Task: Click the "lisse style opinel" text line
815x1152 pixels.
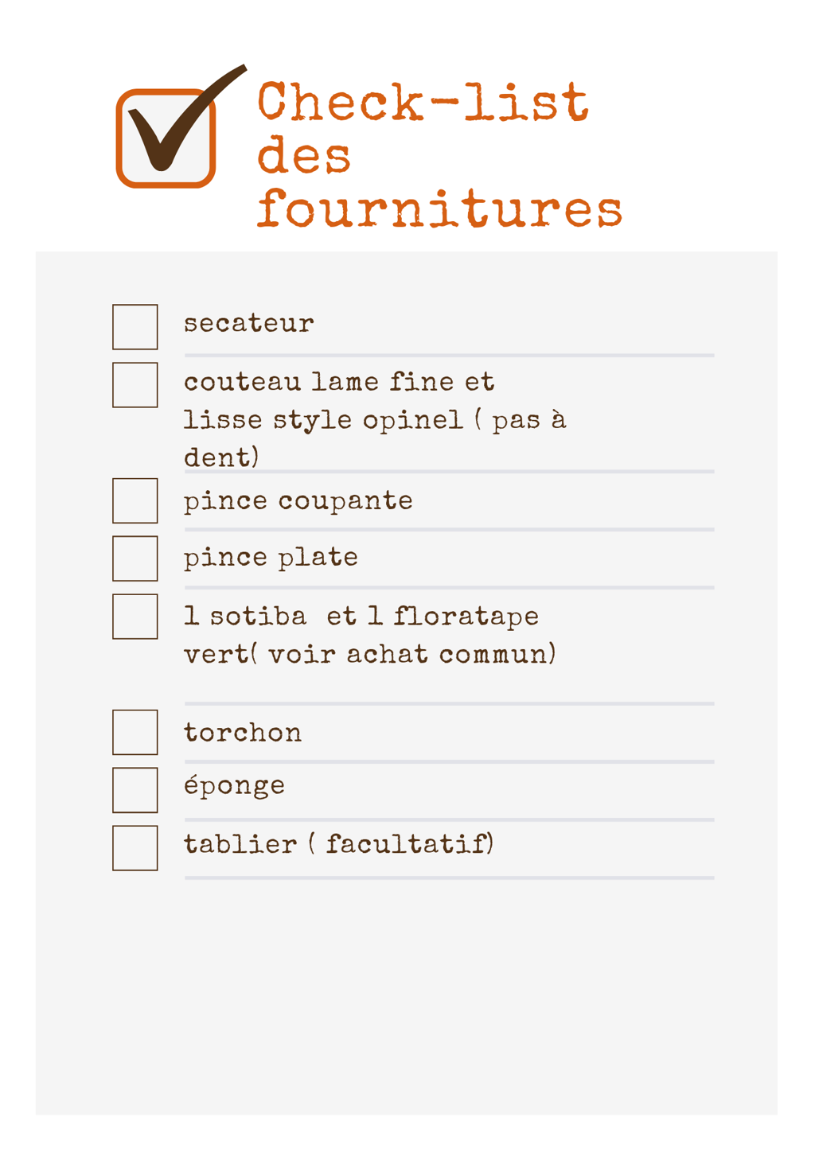Action: (x=323, y=419)
